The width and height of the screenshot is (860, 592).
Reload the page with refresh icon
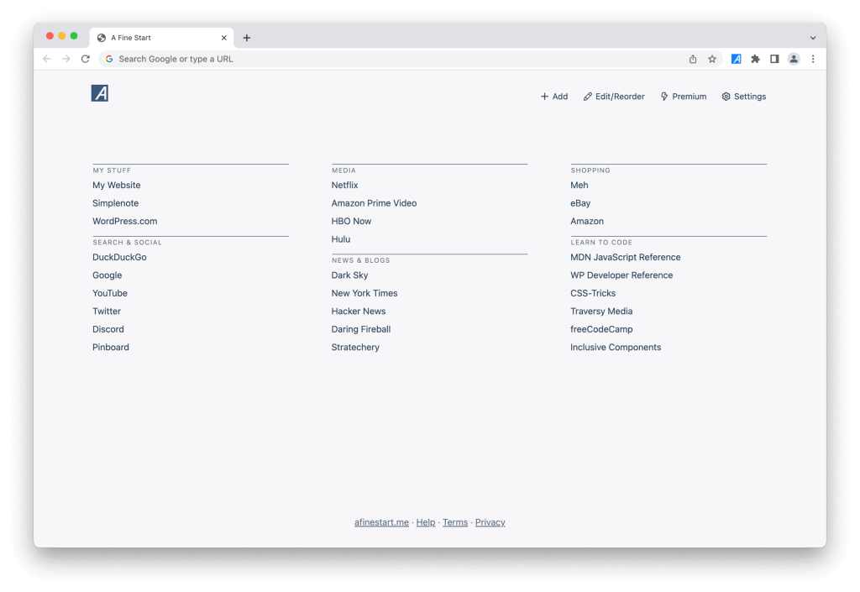pos(85,59)
